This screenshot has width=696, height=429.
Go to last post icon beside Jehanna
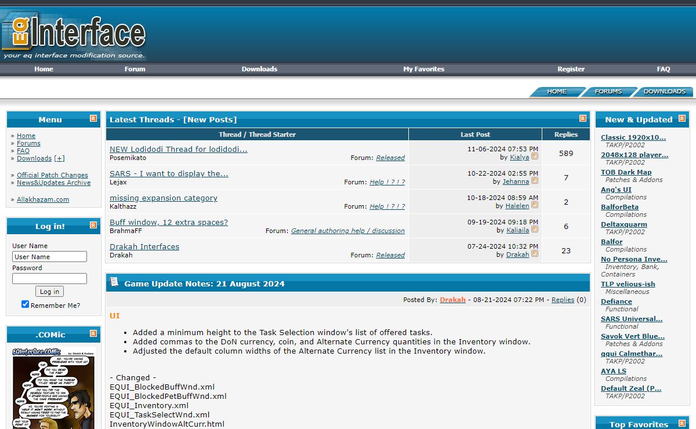(x=535, y=181)
